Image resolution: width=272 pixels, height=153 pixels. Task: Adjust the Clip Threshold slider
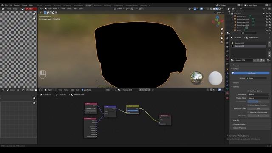coord(258,102)
